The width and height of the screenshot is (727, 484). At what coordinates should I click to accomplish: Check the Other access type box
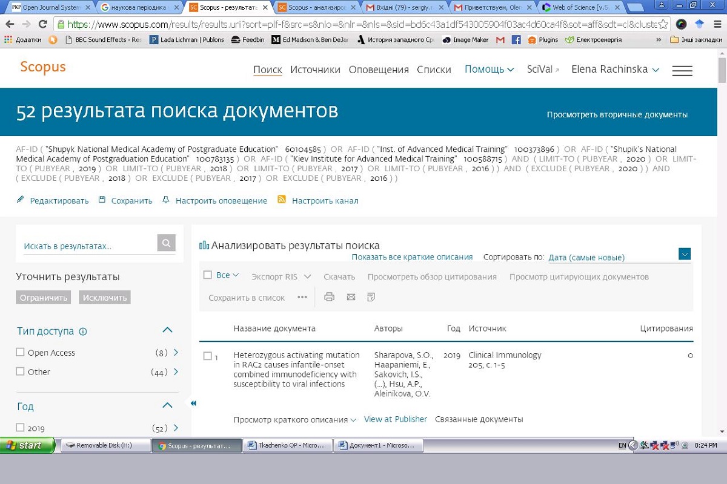click(x=21, y=371)
